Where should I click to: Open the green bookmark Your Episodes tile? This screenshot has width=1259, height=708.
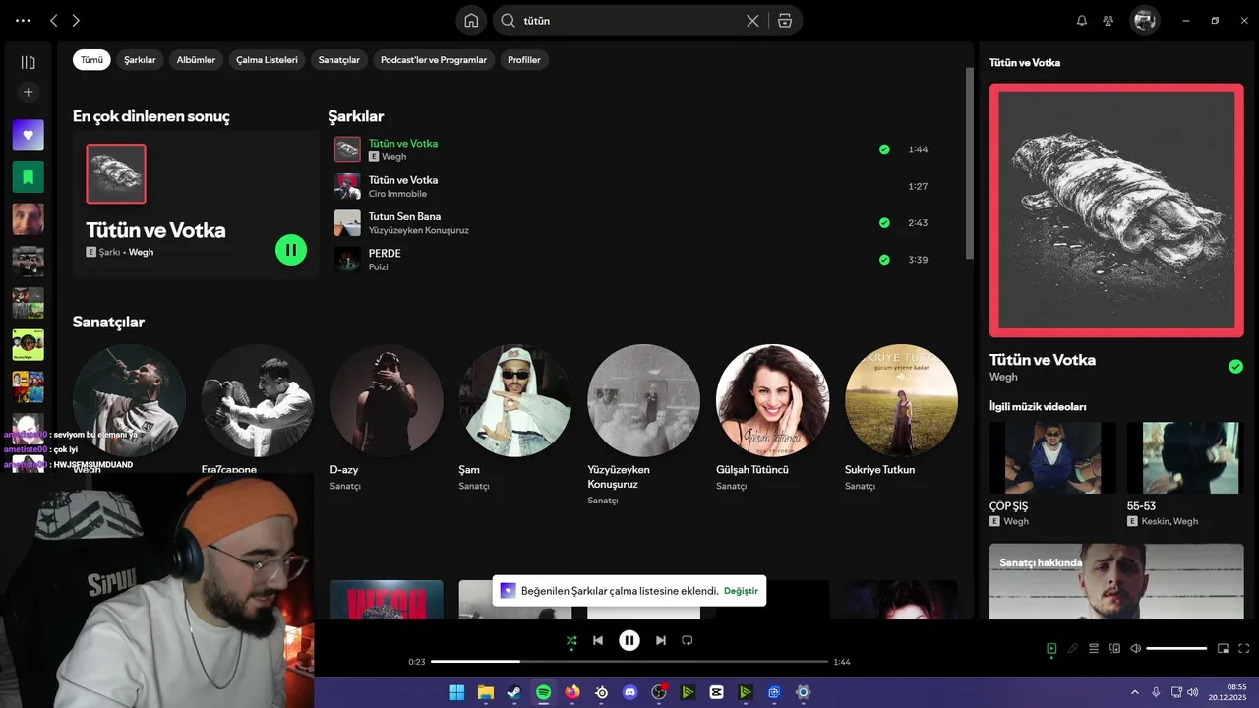[x=28, y=177]
